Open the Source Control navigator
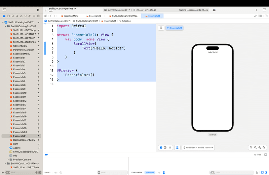This screenshot has width=269, height=175. [x=8, y=16]
